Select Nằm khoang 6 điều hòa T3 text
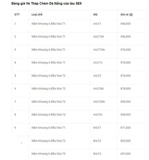 tap(48, 154)
